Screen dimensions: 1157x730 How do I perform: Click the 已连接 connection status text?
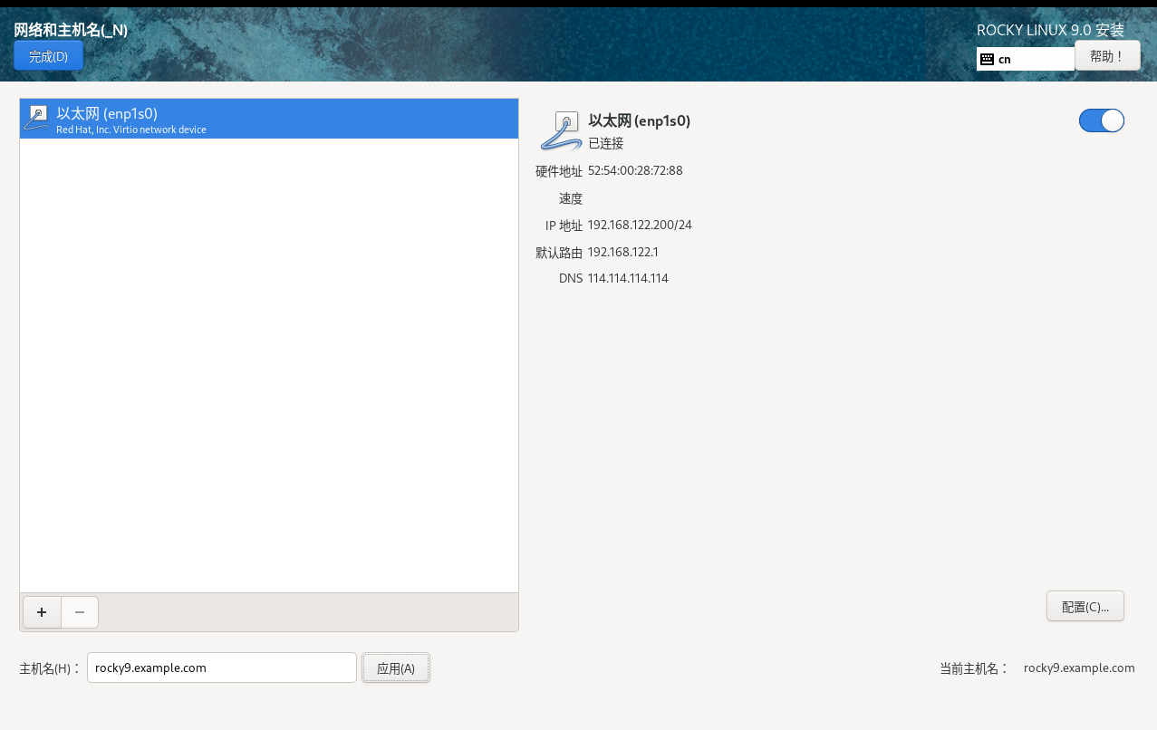tap(606, 143)
